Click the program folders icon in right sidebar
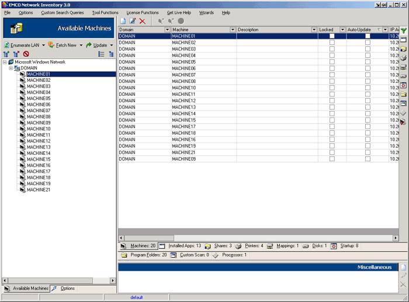The image size is (409, 302). [404, 95]
